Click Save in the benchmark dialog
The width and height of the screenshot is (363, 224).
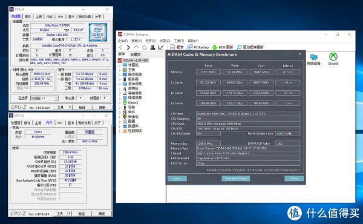tap(177, 179)
